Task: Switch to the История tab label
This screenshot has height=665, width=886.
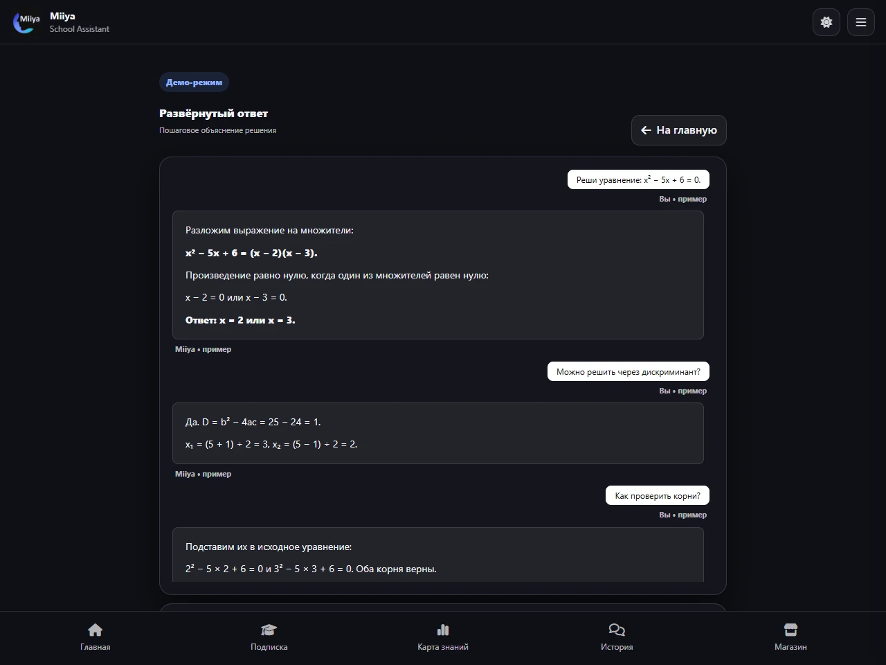Action: coord(617,647)
